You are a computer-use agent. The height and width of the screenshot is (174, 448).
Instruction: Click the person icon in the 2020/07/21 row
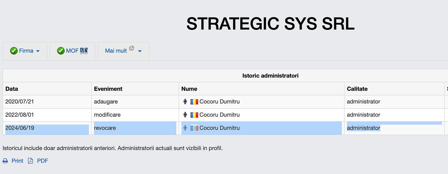pyautogui.click(x=185, y=102)
